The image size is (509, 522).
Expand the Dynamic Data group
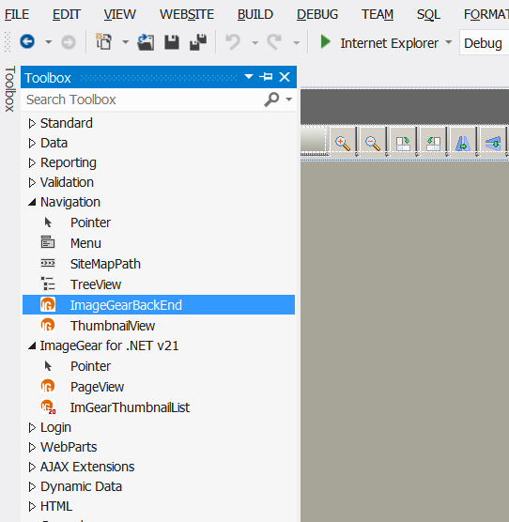(32, 486)
